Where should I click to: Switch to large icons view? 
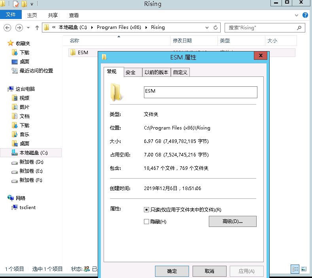pos(304,269)
